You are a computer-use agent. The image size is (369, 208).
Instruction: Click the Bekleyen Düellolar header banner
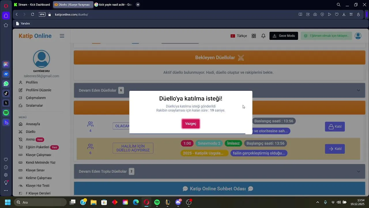(x=219, y=57)
